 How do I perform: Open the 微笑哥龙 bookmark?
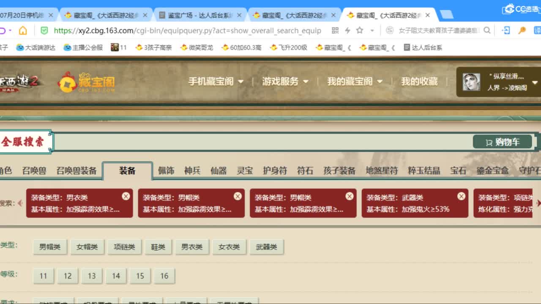click(x=197, y=47)
